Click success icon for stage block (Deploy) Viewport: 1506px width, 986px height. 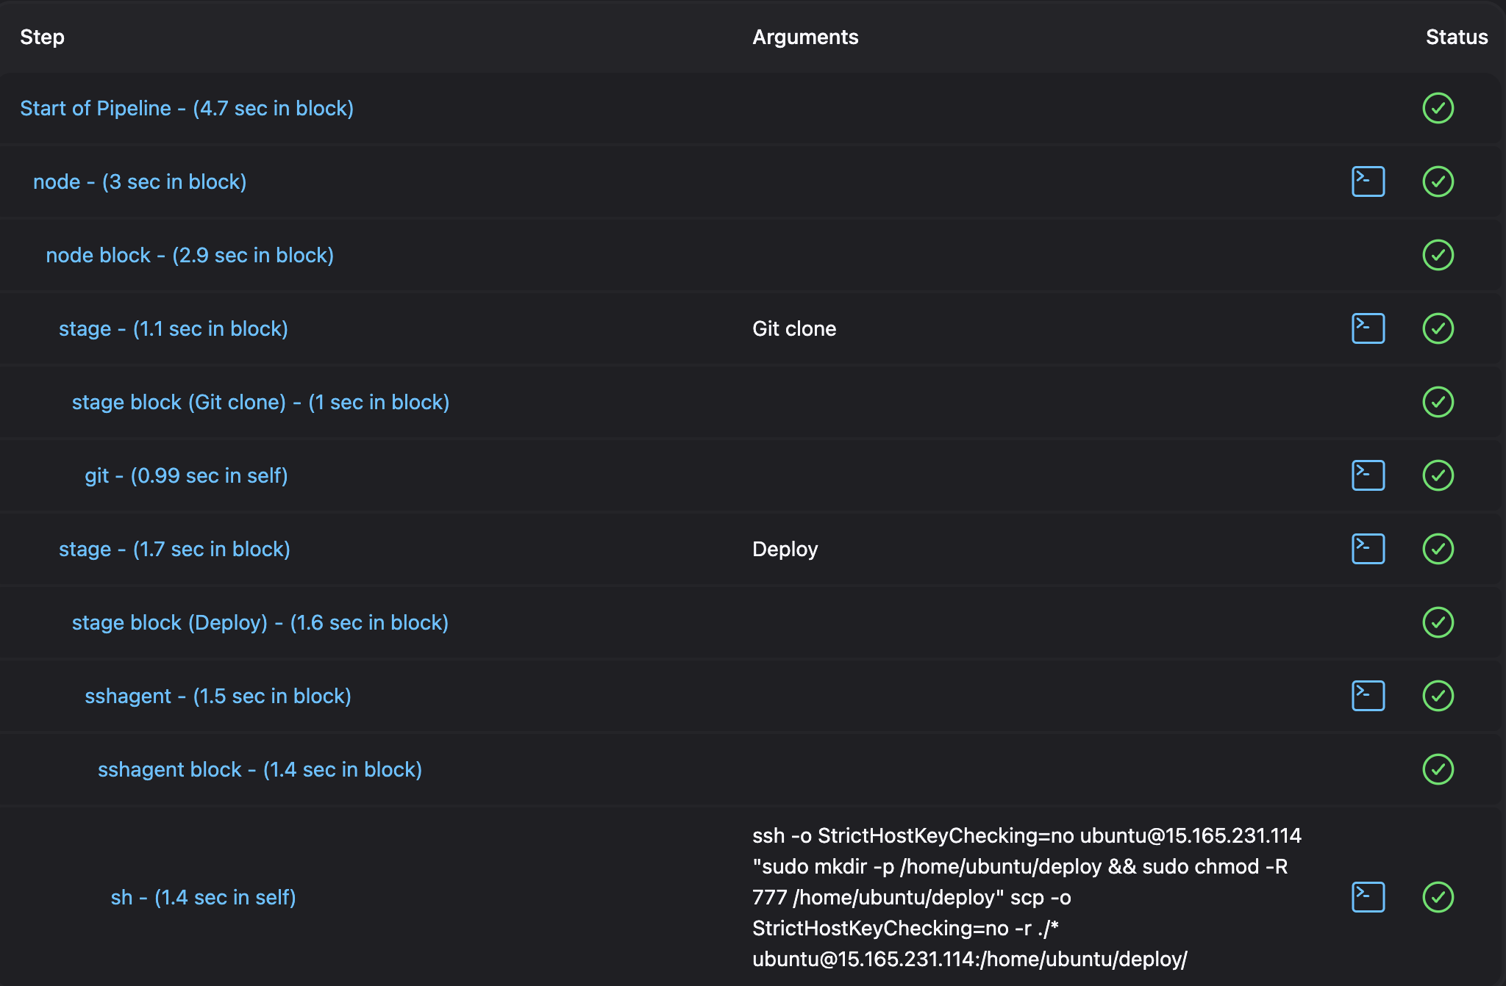pyautogui.click(x=1438, y=622)
